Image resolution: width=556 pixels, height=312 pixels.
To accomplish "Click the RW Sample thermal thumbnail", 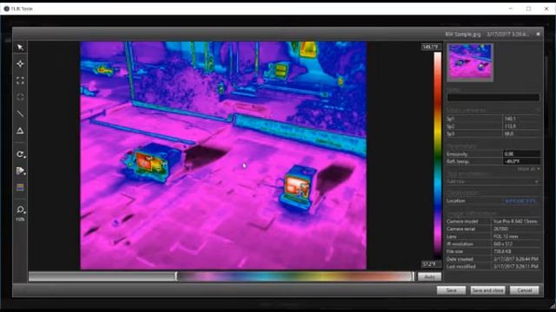I will [x=470, y=62].
